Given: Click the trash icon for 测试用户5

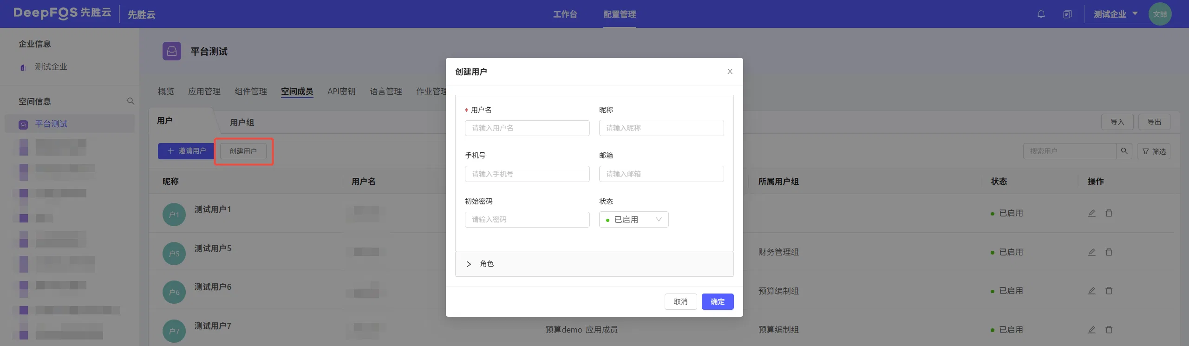Looking at the screenshot, I should click(x=1109, y=252).
